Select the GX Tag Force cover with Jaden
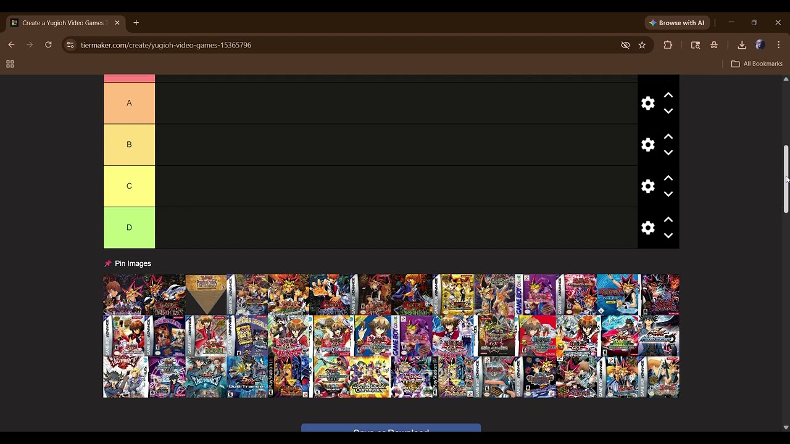Viewport: 790px width, 444px height. pyautogui.click(x=288, y=336)
